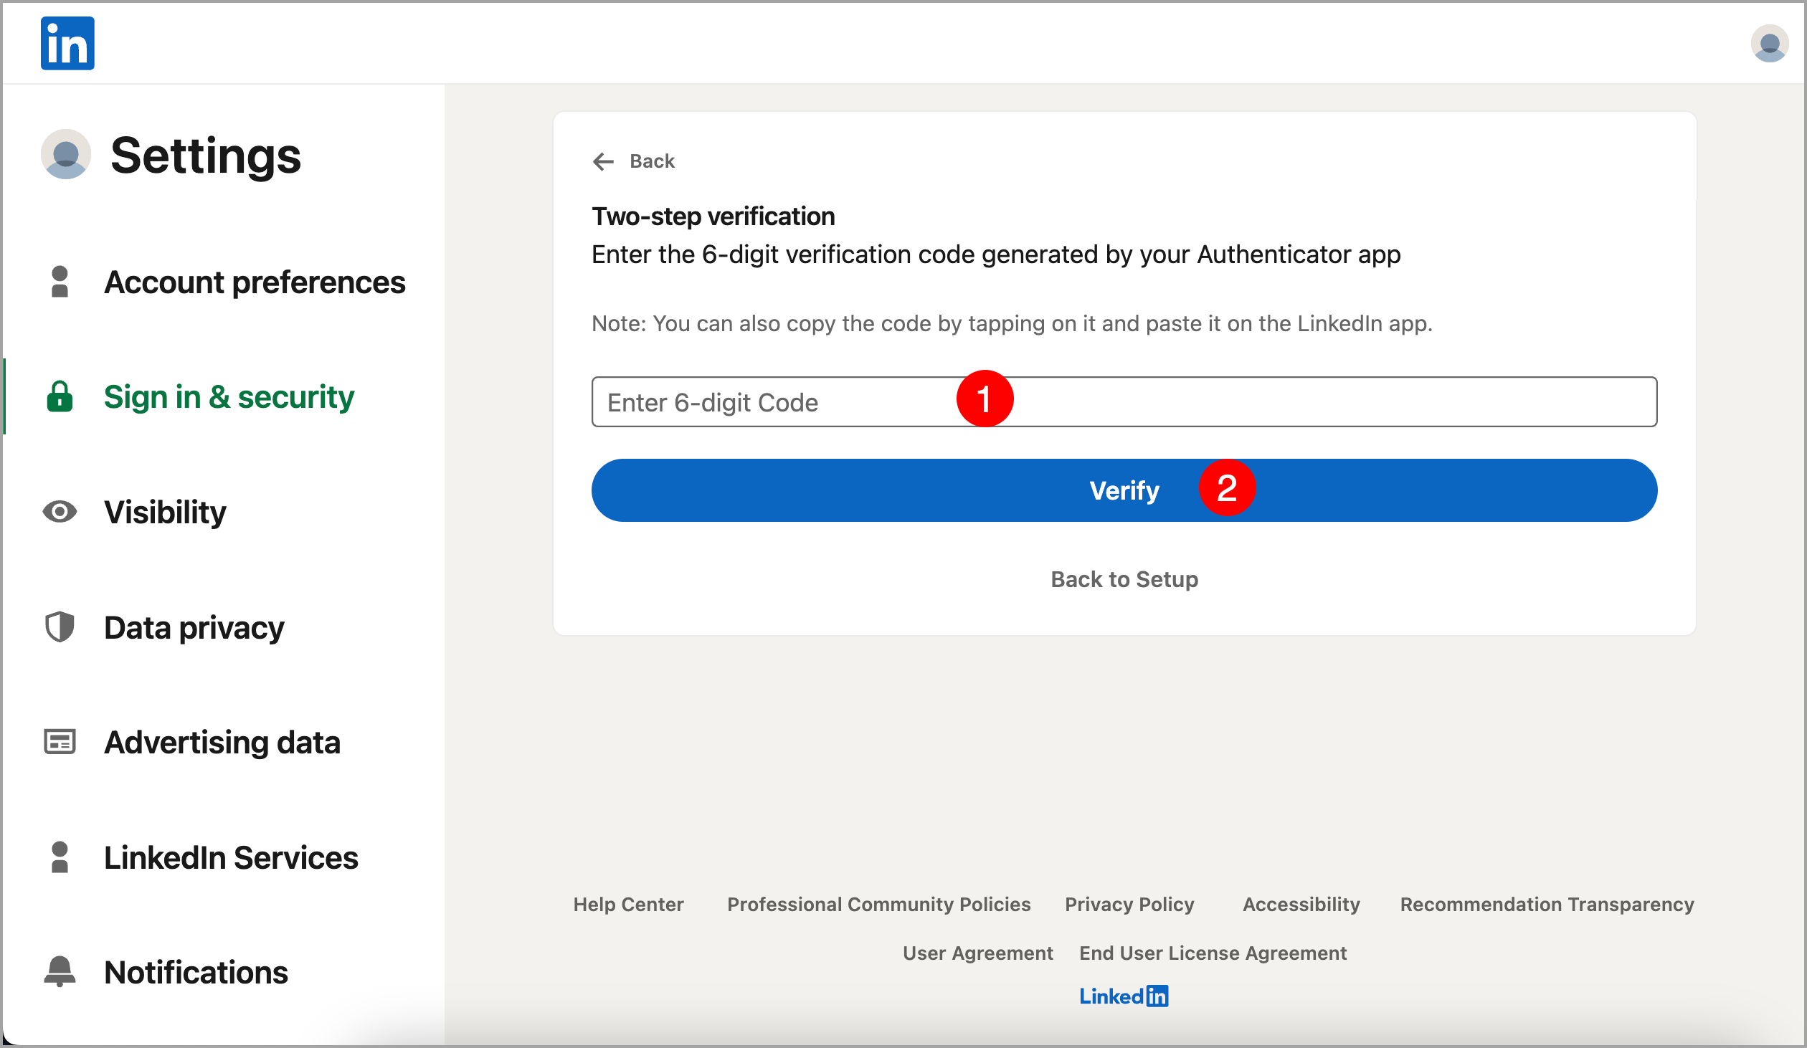Click the Account preferences person icon
This screenshot has height=1048, width=1807.
[60, 282]
